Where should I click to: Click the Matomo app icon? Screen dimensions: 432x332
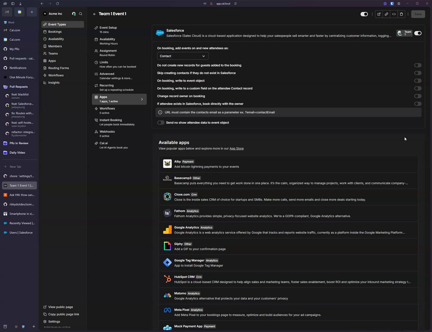pos(167,296)
